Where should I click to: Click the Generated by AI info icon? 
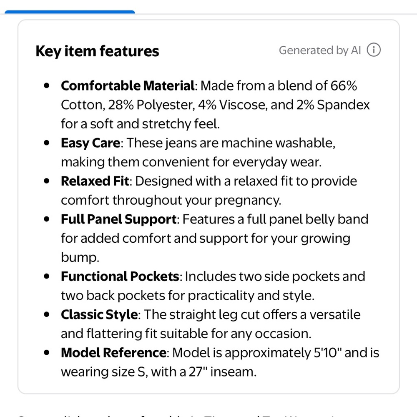[x=374, y=50]
